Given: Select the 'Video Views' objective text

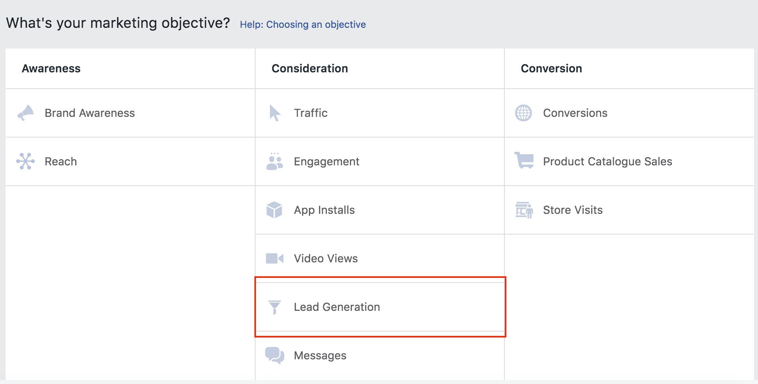Looking at the screenshot, I should point(326,258).
